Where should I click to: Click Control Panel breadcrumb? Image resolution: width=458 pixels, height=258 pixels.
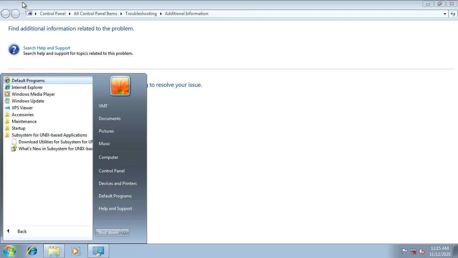[x=53, y=14]
